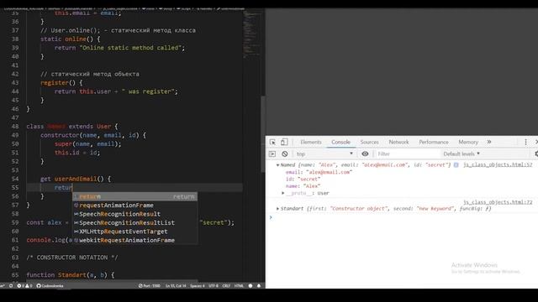The height and width of the screenshot is (302, 538).
Task: Toggle the device toolbar icon in DevTools
Action: click(x=284, y=142)
